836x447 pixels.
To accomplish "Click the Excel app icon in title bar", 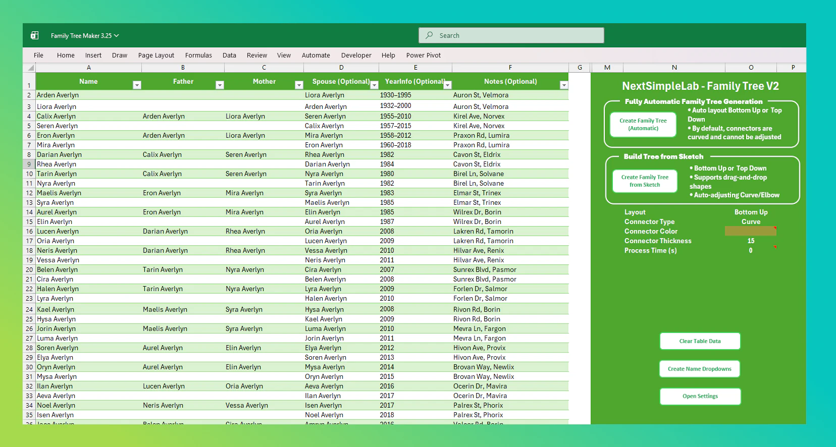I will click(x=34, y=35).
